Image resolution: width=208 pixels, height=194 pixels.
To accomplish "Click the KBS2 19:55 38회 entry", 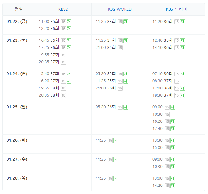I will [x=49, y=88].
